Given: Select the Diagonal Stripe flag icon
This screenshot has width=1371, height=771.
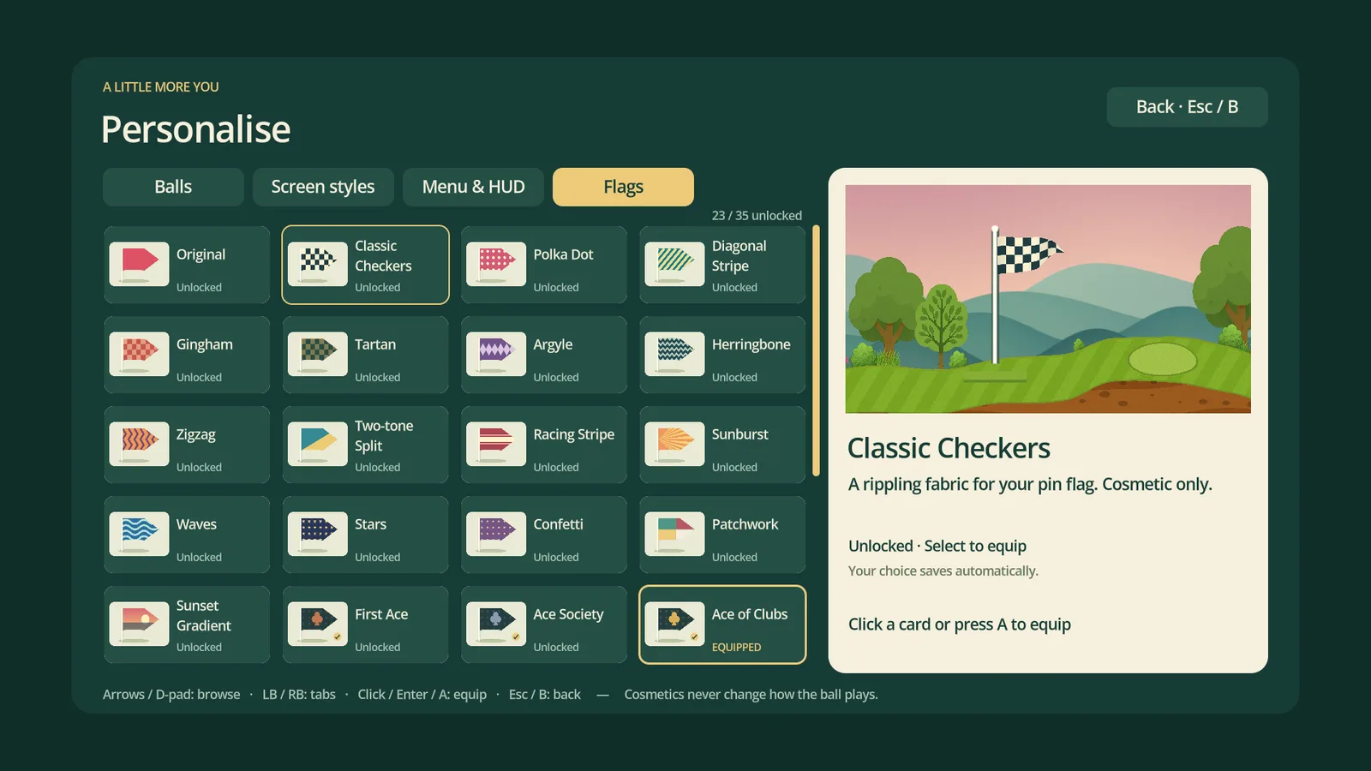Looking at the screenshot, I should pos(674,264).
